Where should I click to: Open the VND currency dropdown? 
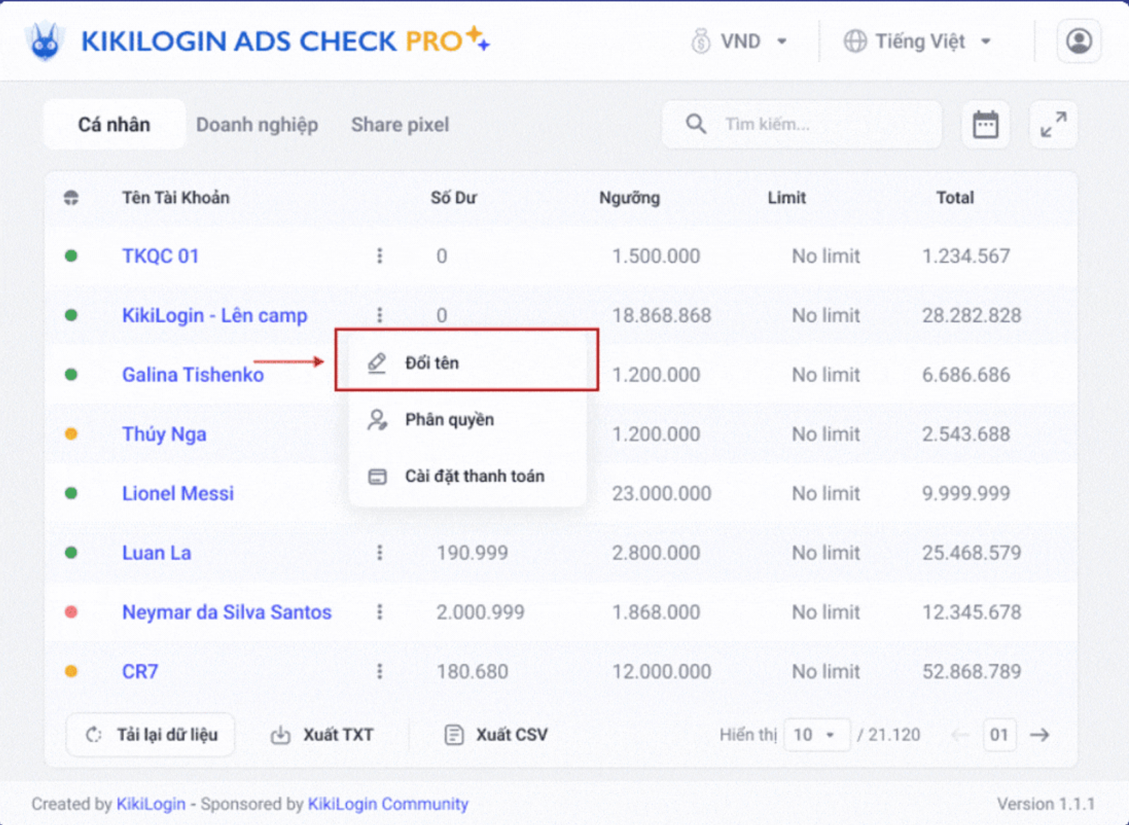(739, 41)
